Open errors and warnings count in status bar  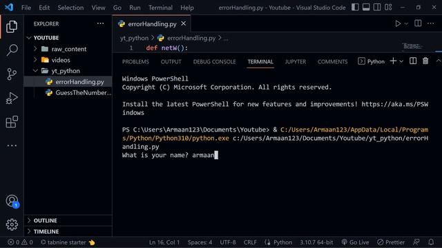(20, 242)
